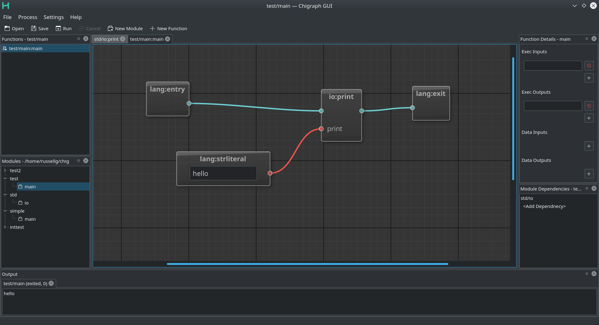This screenshot has width=599, height=325.
Task: Toggle floating of the Function Details panel
Action: click(586, 39)
